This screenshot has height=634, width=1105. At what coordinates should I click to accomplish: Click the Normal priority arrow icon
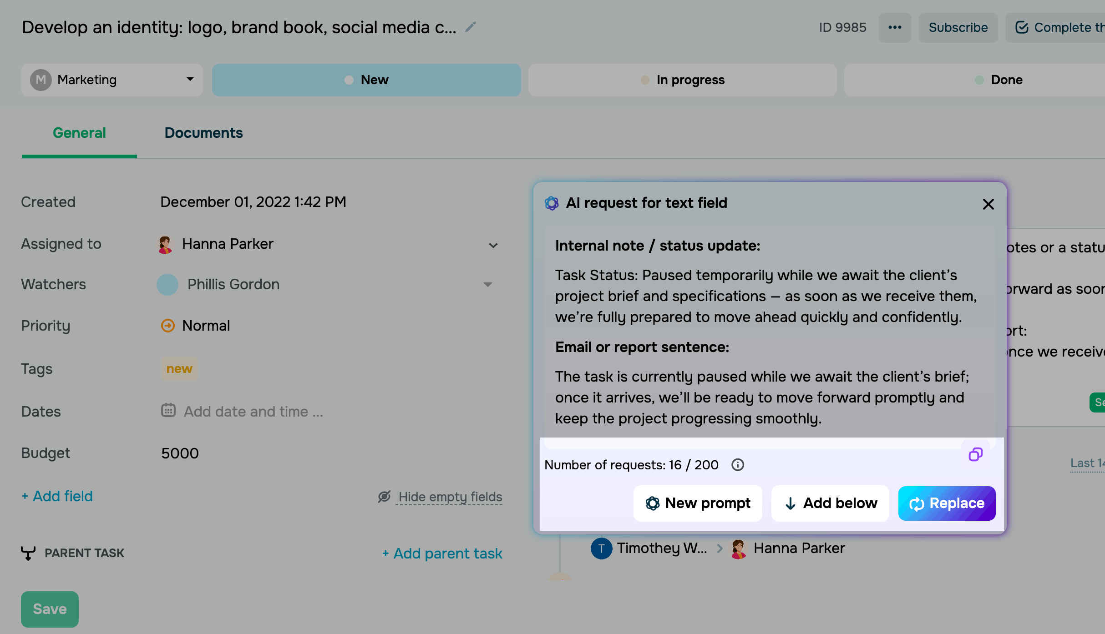[168, 326]
